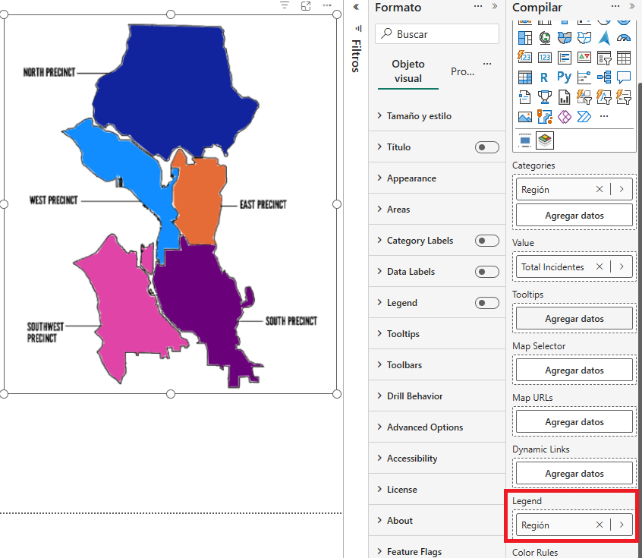642x558 pixels.
Task: Click Agregar datos under Tooltips
Action: (574, 319)
